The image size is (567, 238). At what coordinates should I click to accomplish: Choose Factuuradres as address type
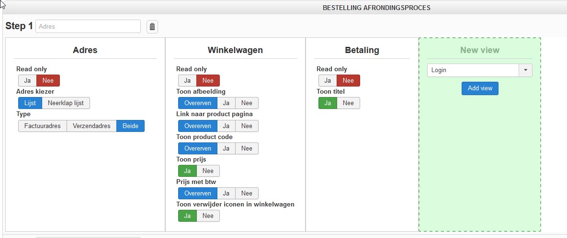[43, 126]
